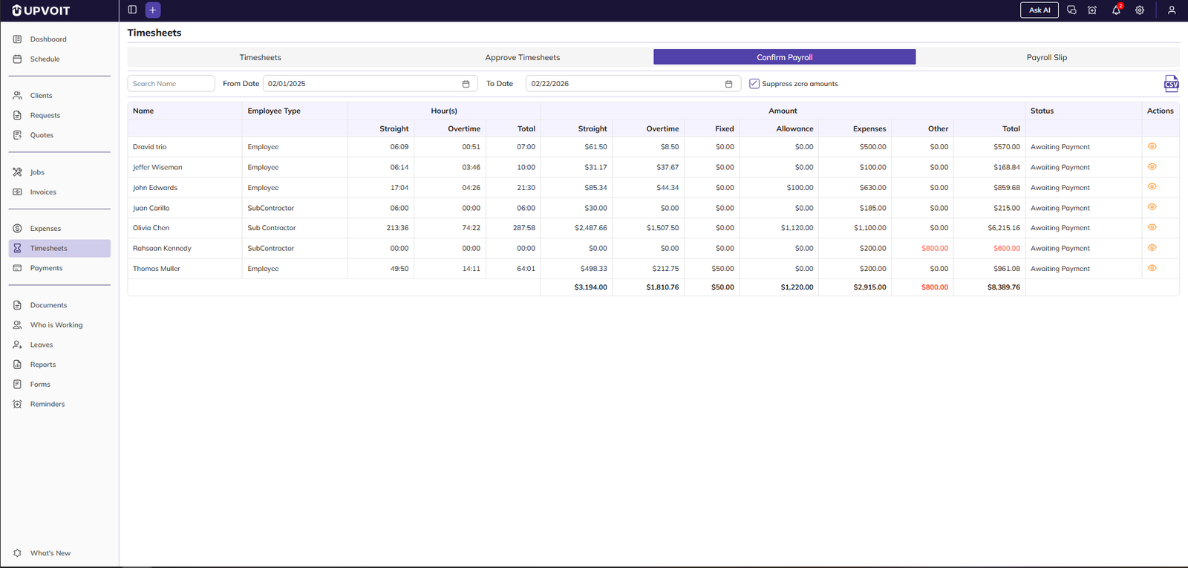This screenshot has width=1188, height=568.
Task: Click the To Date field
Action: (x=633, y=84)
